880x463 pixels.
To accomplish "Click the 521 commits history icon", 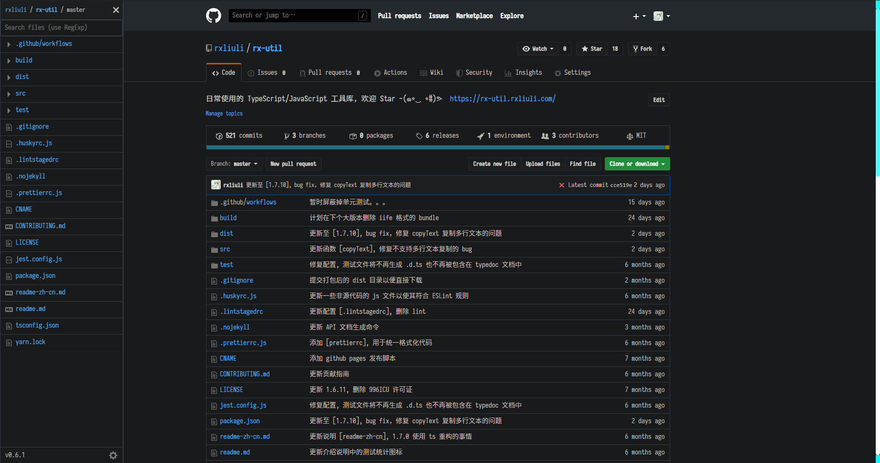I will point(219,136).
